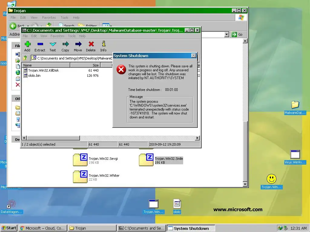Select Virus.Win9x desktop icon
310x232 pixels.
[x=295, y=157]
